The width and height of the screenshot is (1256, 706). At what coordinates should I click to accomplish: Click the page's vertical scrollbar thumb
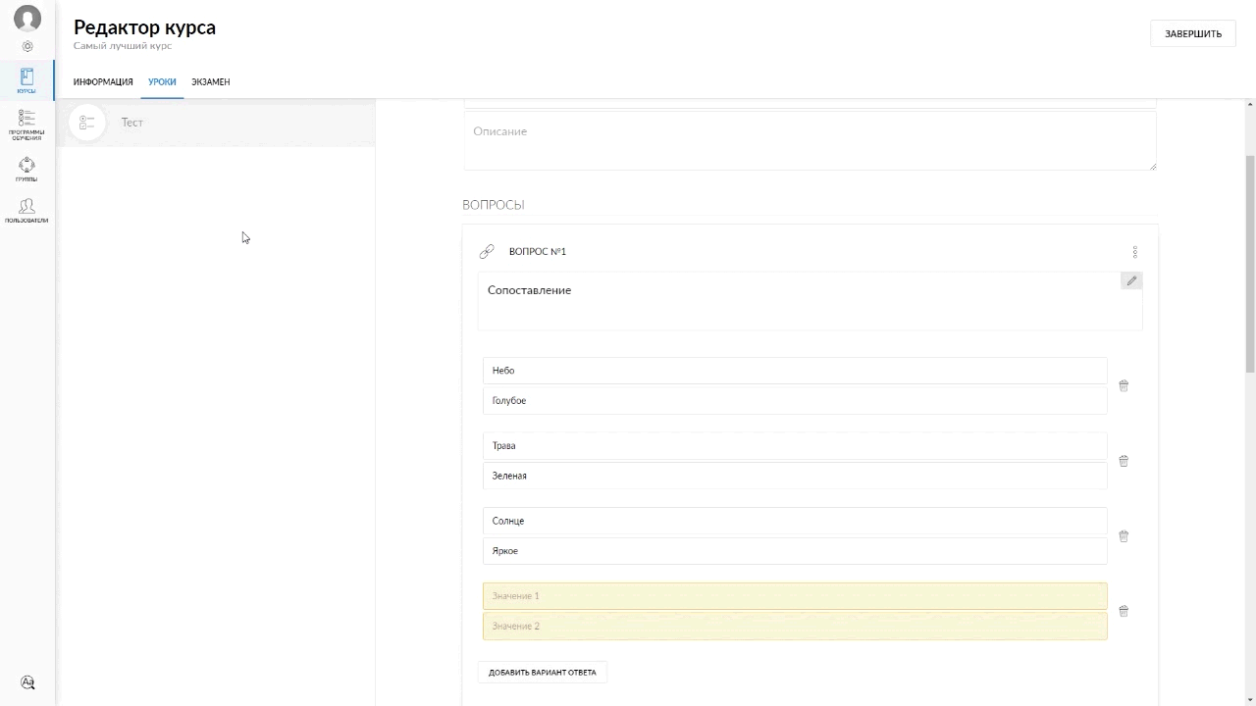[1250, 264]
